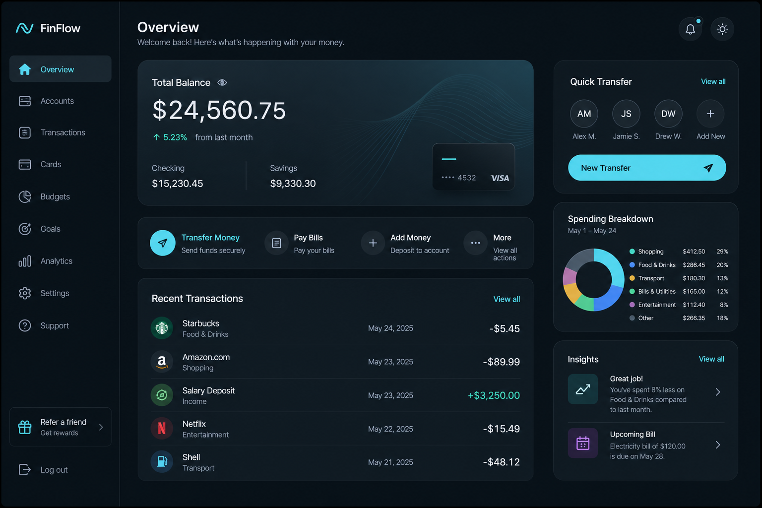
Task: Open Refer a friend chevron
Action: [x=101, y=427]
